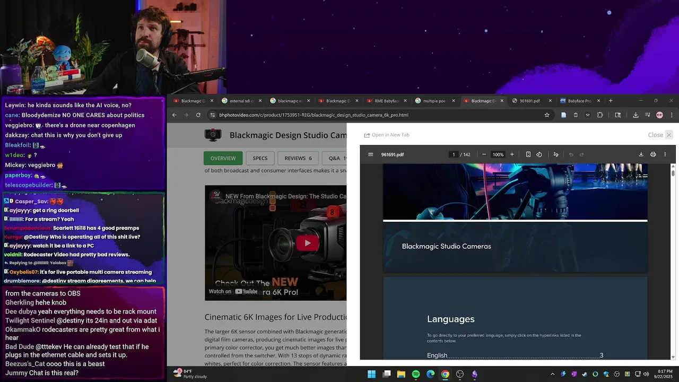679x382 pixels.
Task: Click Watch on YouTube link in video
Action: click(233, 291)
